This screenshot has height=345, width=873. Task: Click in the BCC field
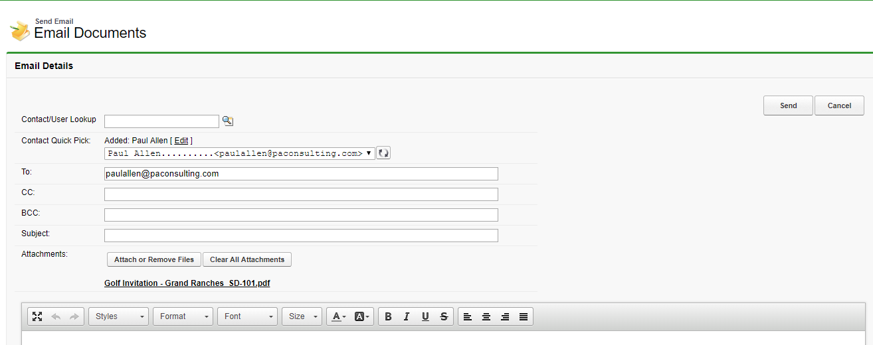[x=301, y=215]
